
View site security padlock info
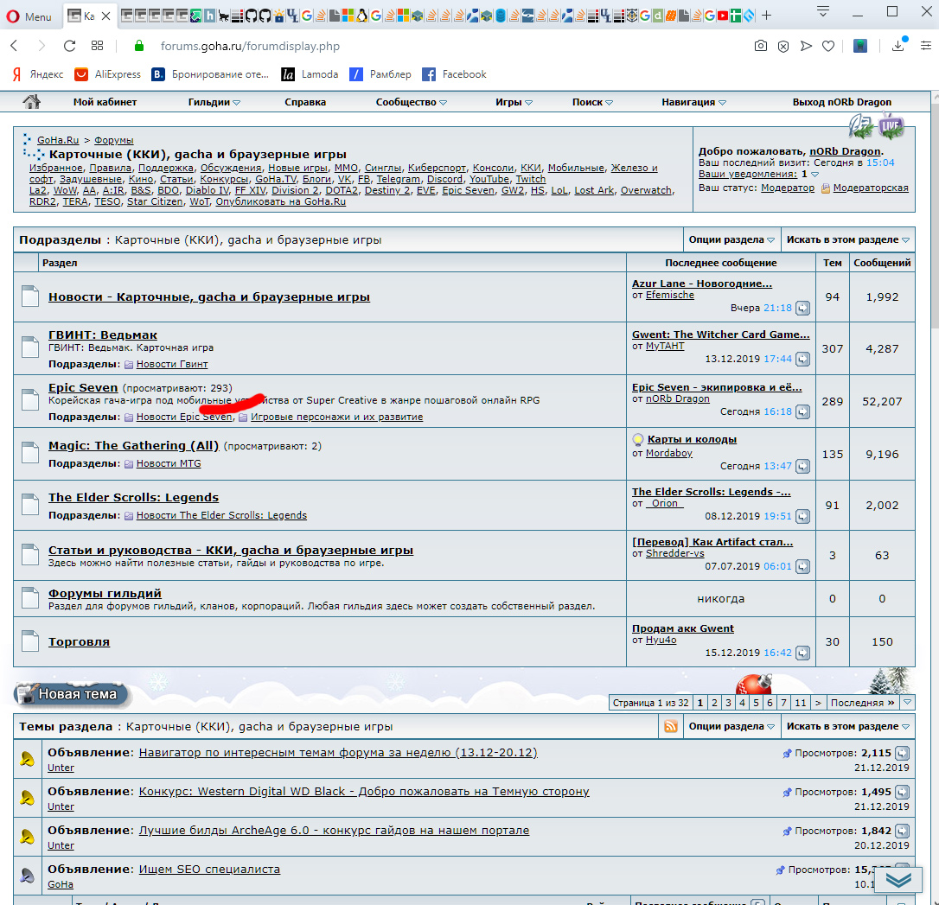point(139,46)
